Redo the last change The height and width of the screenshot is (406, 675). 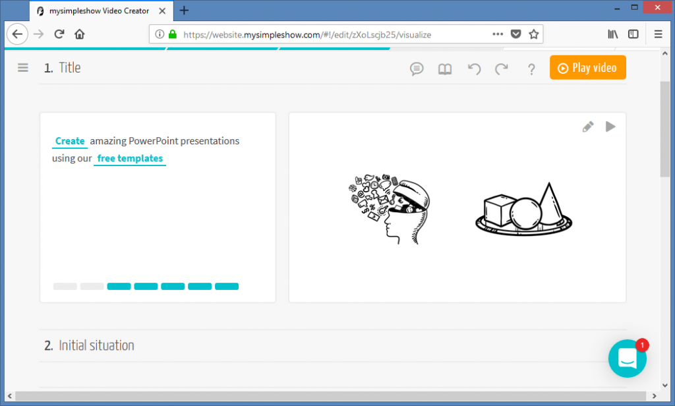click(x=502, y=69)
